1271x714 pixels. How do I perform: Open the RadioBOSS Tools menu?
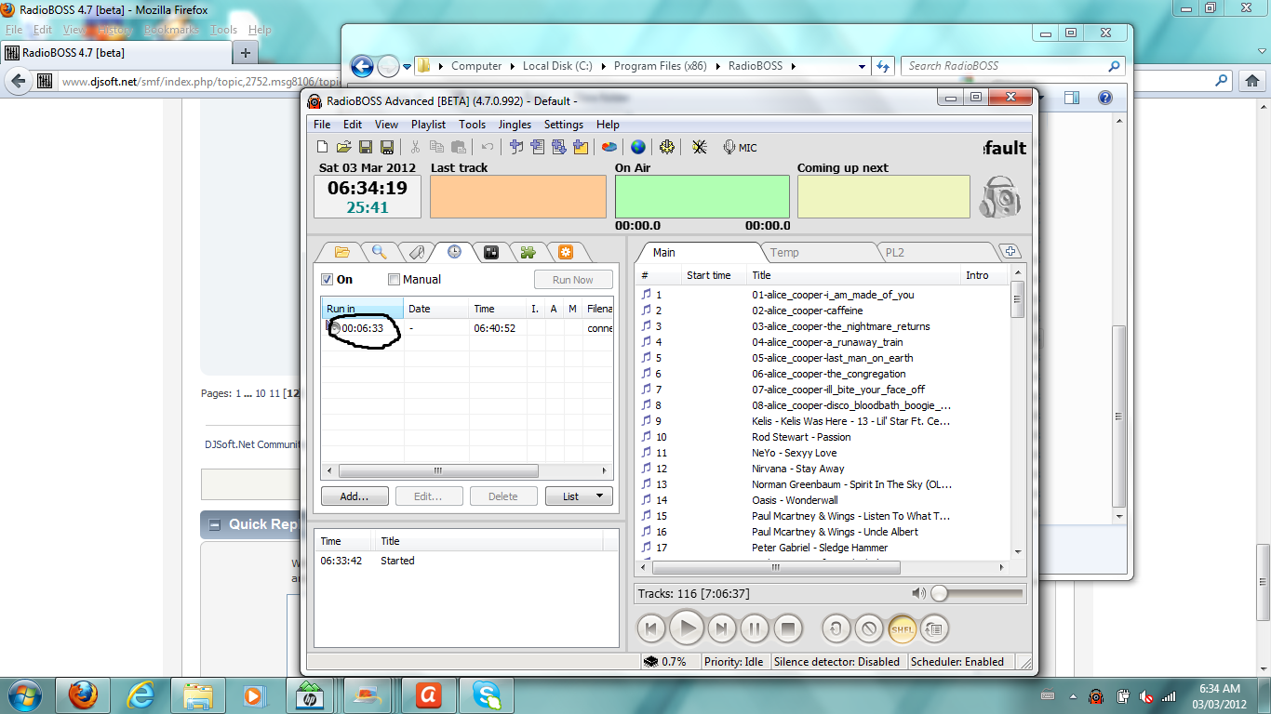[x=472, y=125]
